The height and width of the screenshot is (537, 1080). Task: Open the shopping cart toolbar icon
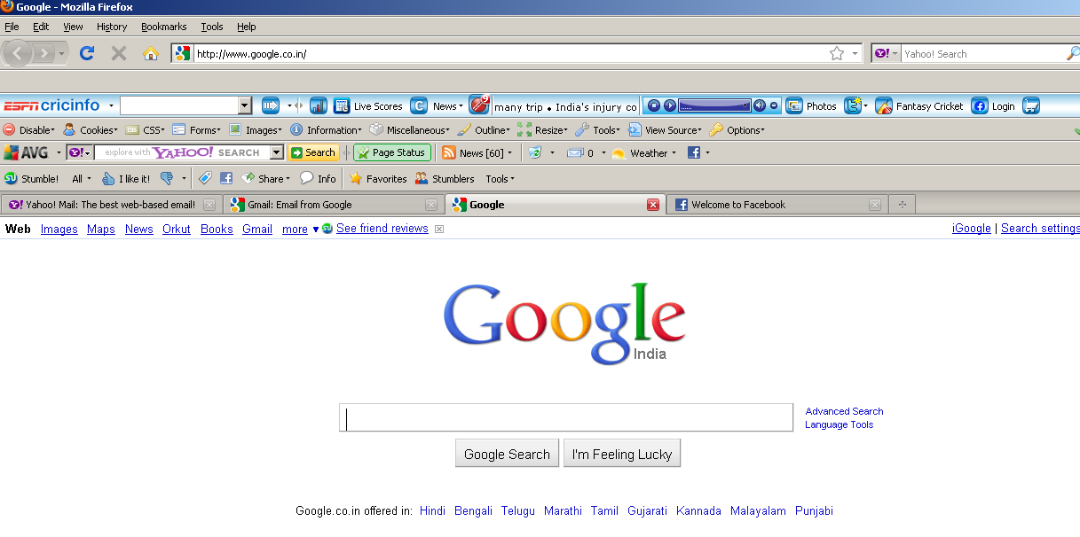point(1030,106)
